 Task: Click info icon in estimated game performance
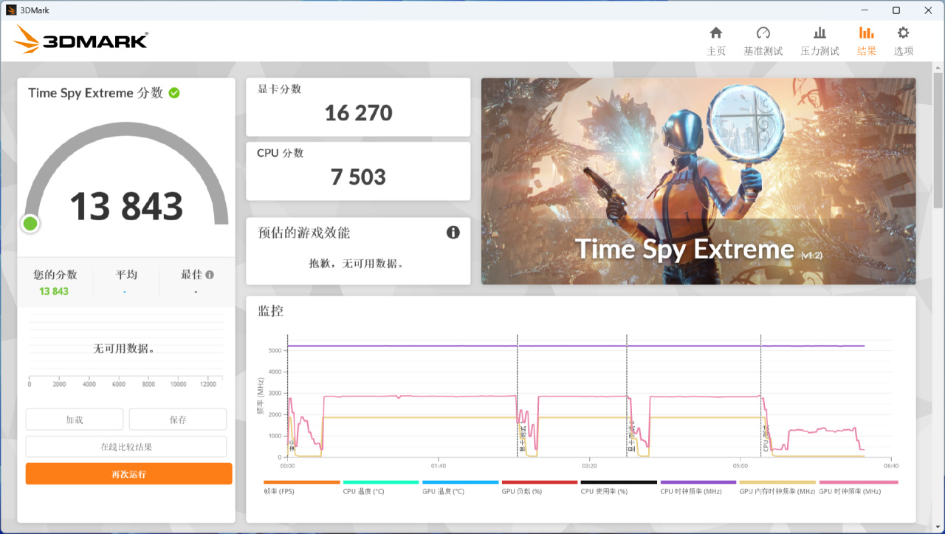coord(453,233)
